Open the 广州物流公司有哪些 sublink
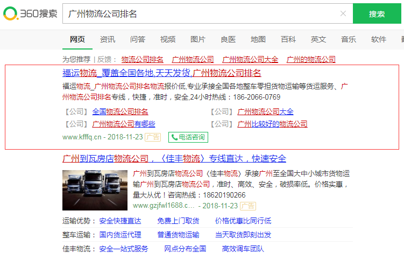The image size is (404, 260). (124, 124)
